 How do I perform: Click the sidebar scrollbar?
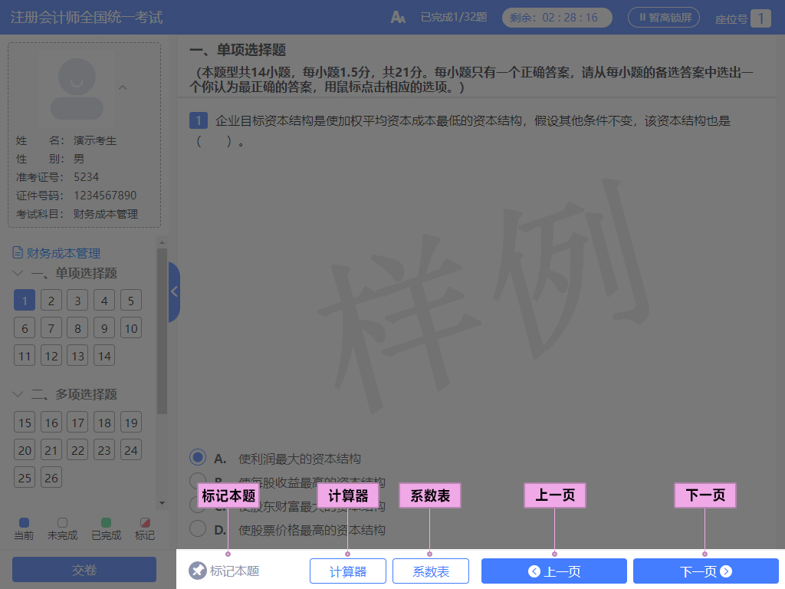(162, 307)
